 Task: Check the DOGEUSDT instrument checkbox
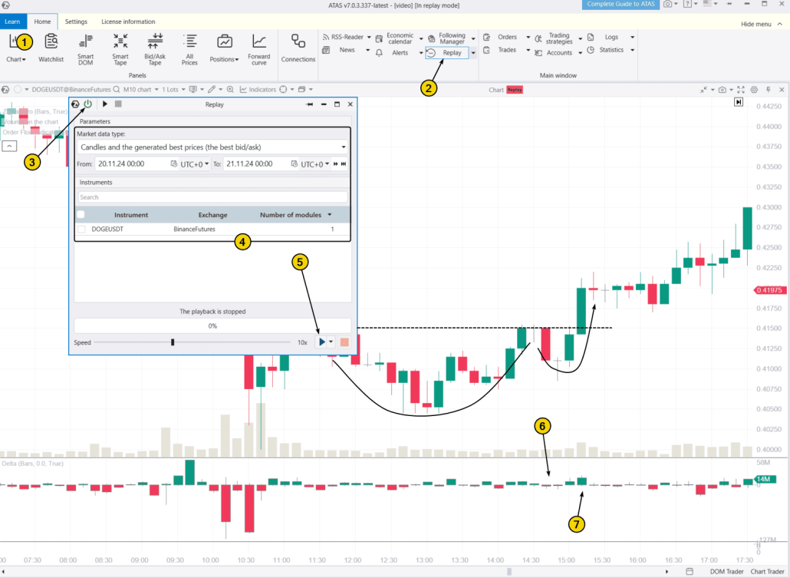pos(81,229)
